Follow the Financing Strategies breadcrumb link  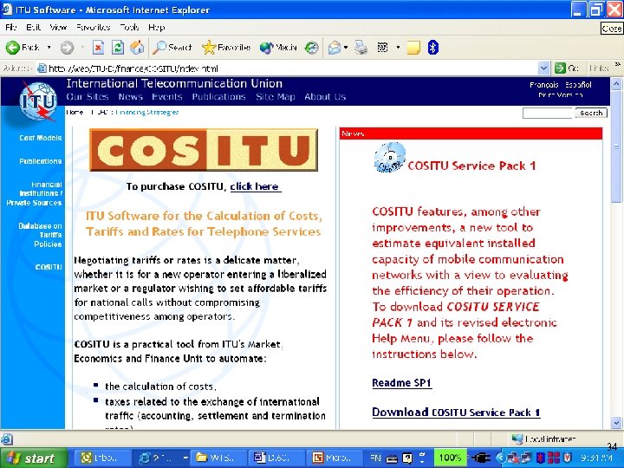(x=146, y=112)
